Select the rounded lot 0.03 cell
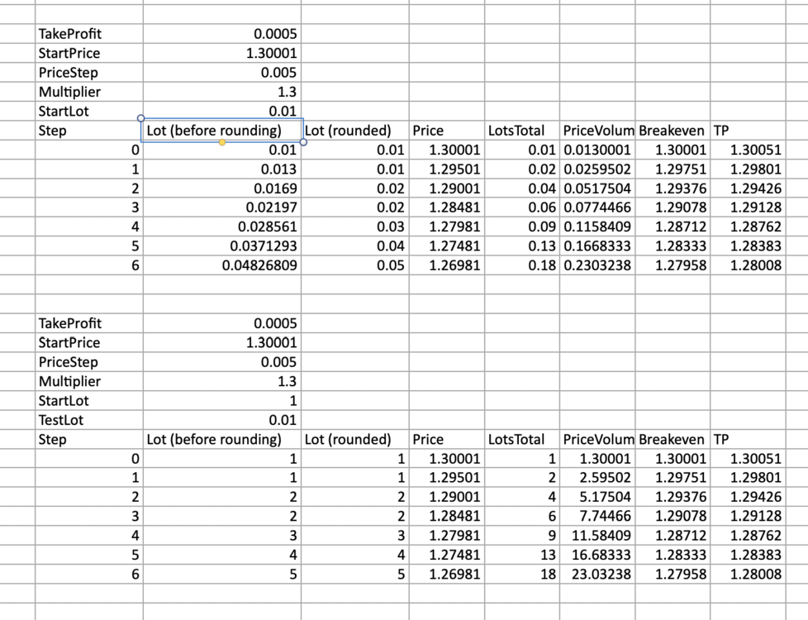Viewport: 808px width, 620px height. (x=355, y=227)
